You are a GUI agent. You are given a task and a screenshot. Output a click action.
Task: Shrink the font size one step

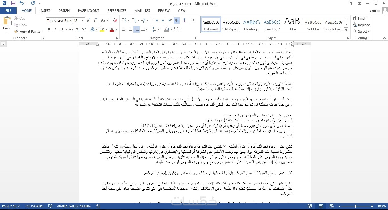click(x=95, y=20)
